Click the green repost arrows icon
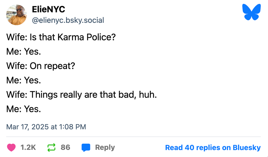268x157 pixels. pos(52,148)
